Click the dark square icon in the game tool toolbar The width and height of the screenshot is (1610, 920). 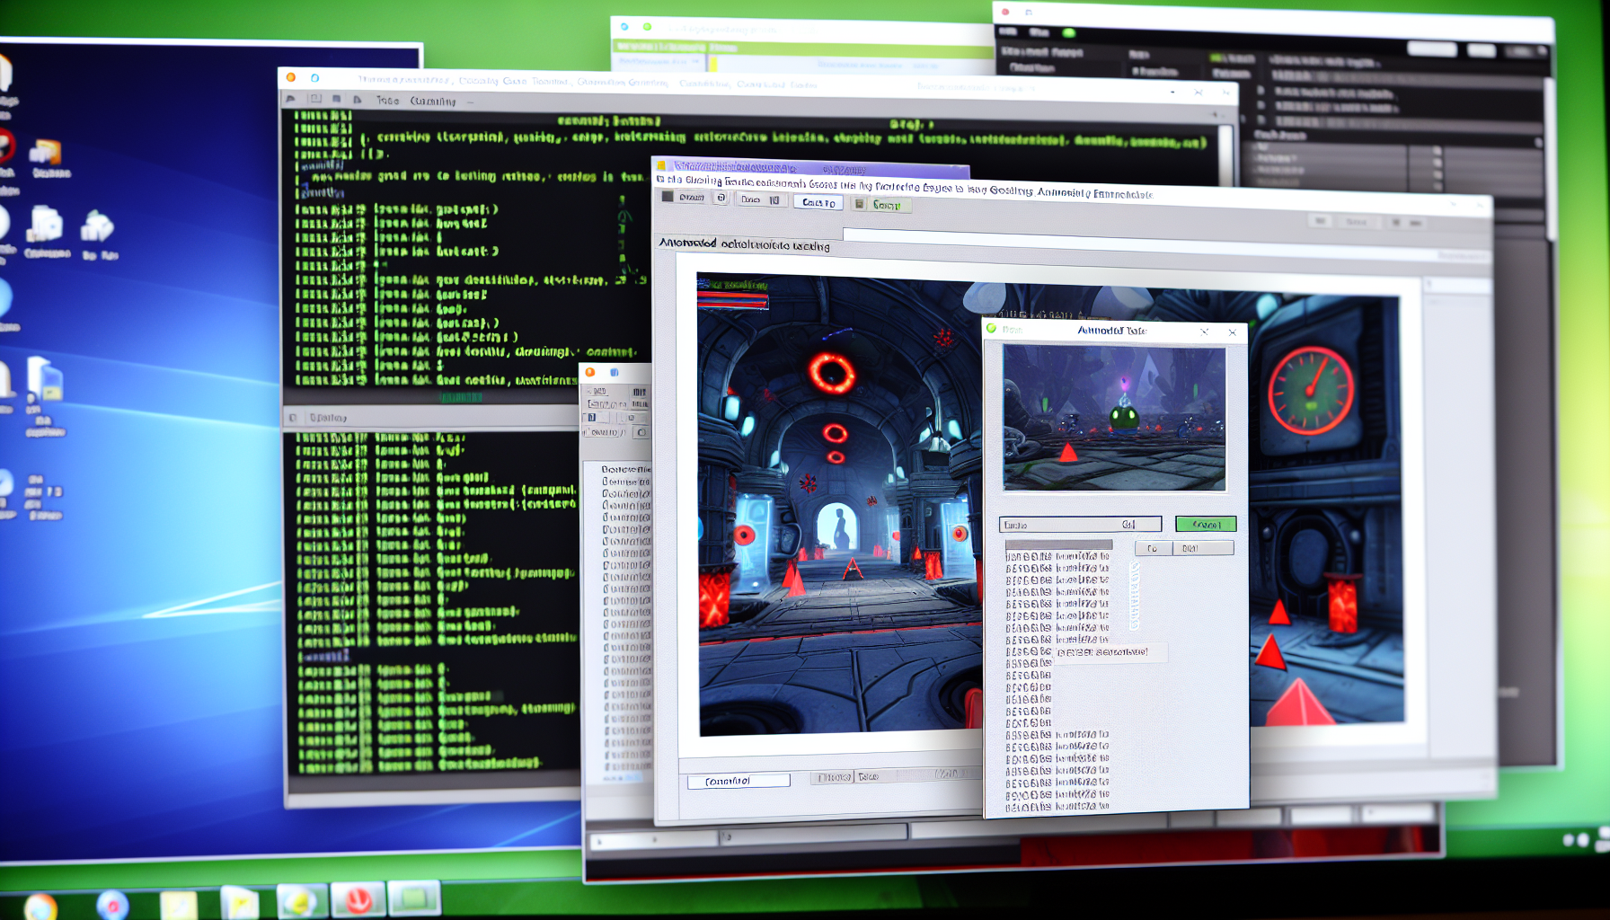[668, 196]
